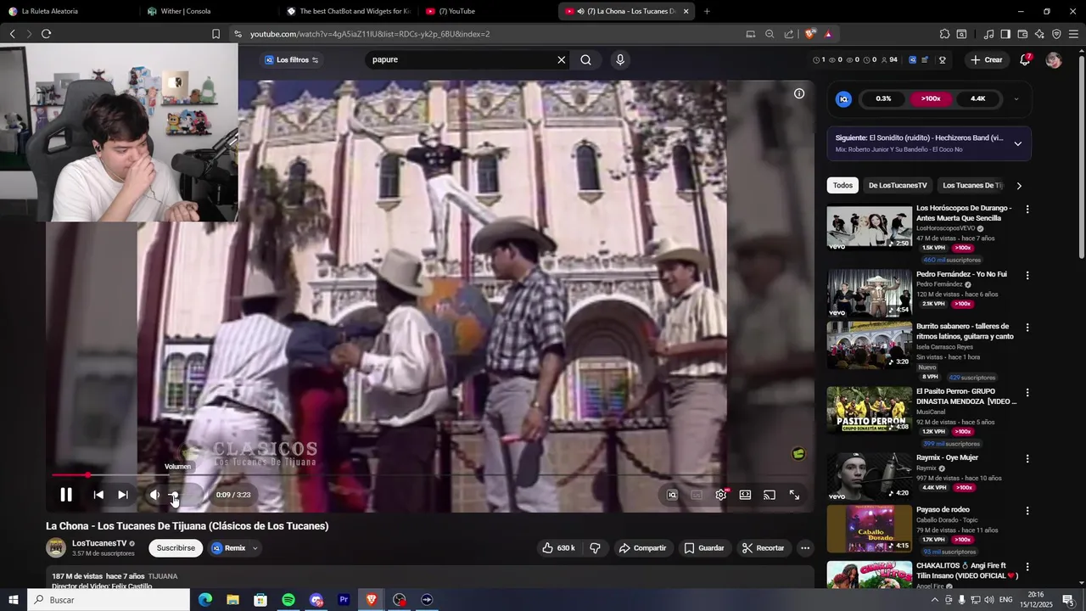Start voice search with microphone
The height and width of the screenshot is (611, 1086).
620,60
